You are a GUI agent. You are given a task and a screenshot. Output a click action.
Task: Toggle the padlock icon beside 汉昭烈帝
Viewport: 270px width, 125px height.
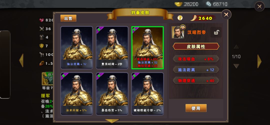216,32
